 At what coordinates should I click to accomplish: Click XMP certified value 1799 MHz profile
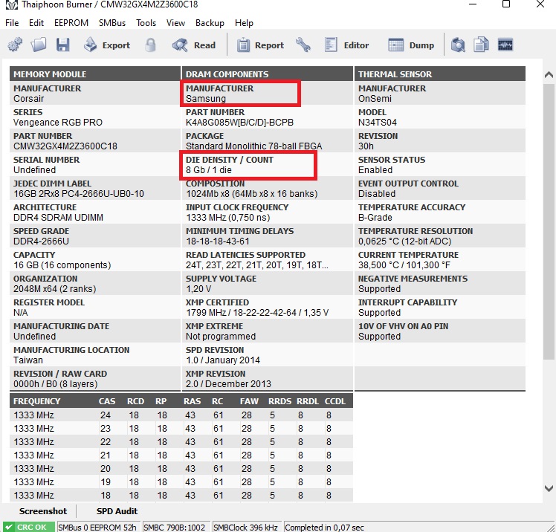257,312
